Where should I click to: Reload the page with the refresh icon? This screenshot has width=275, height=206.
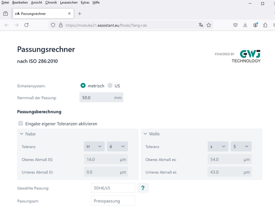click(x=27, y=25)
